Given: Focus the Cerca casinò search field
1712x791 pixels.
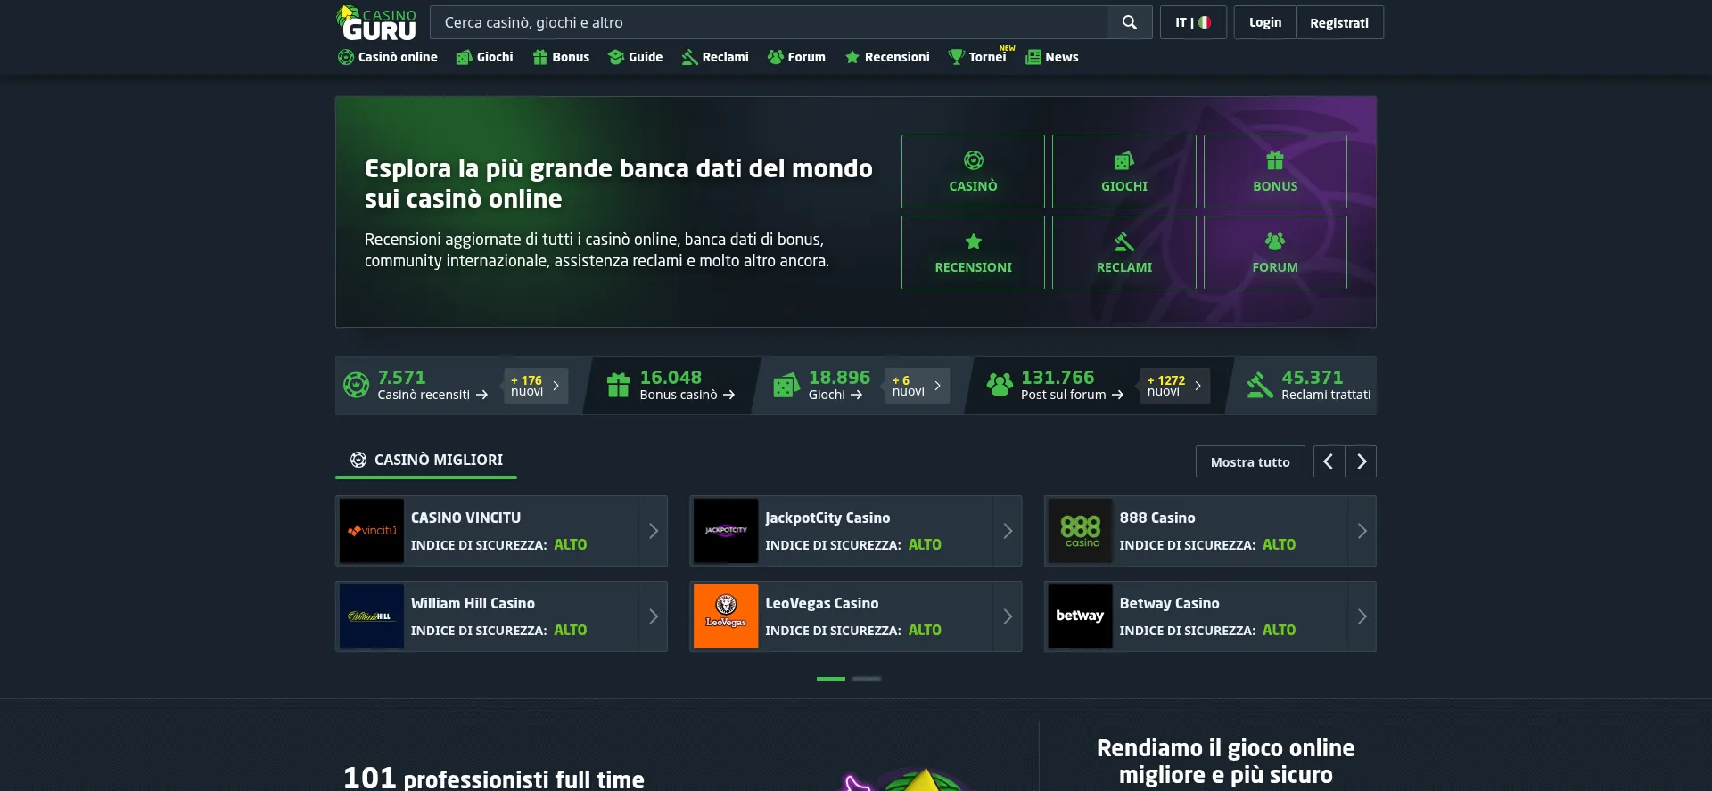Looking at the screenshot, I should click(769, 22).
